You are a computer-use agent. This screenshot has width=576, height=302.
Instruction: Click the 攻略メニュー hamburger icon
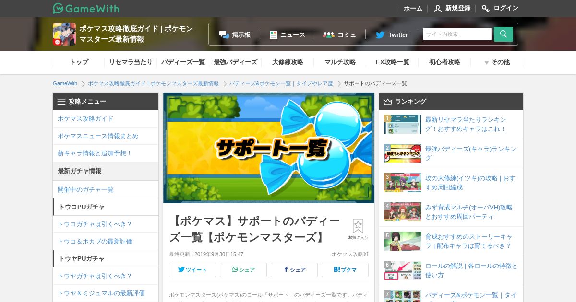point(61,102)
